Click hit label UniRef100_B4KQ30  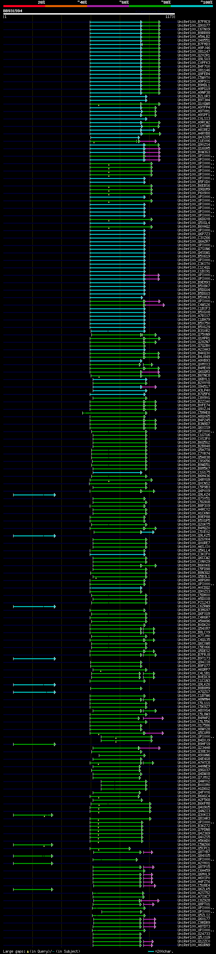[194, 353]
